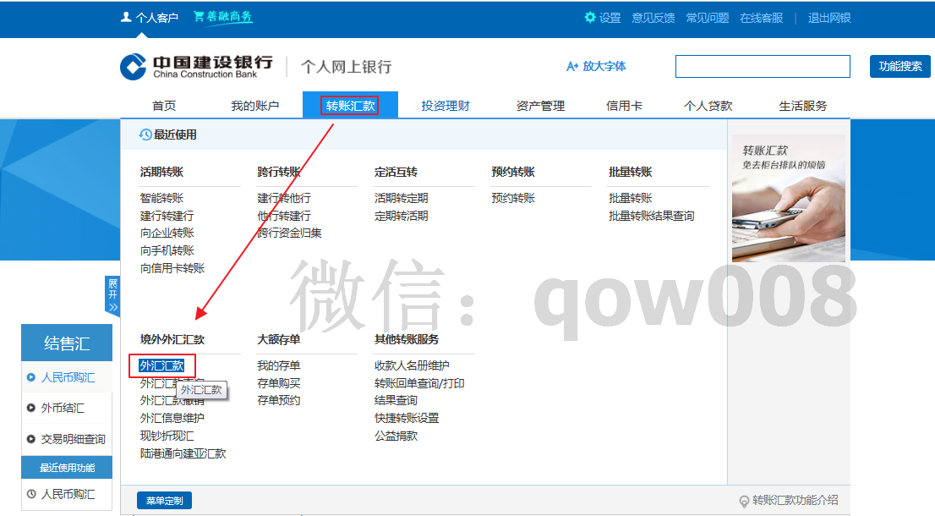Select 跨行资金归集 menu item
The image size is (935, 516).
[289, 233]
